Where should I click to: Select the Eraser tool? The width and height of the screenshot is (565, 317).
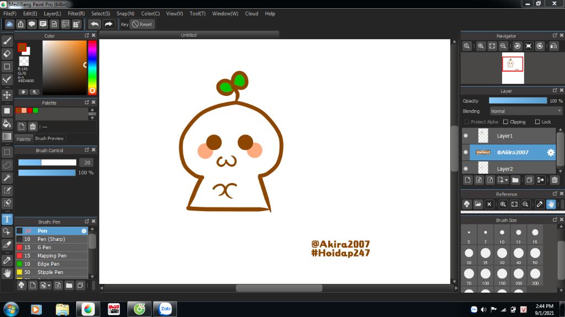[x=7, y=53]
